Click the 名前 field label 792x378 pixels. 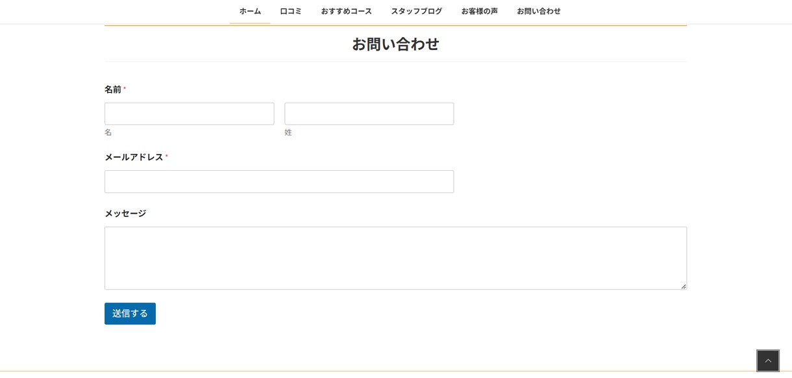click(x=113, y=90)
